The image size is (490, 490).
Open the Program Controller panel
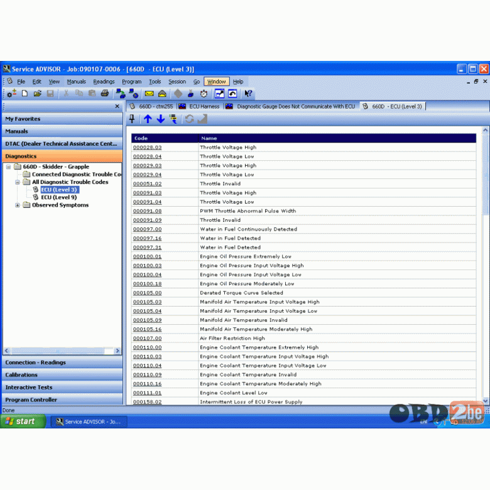tap(62, 400)
